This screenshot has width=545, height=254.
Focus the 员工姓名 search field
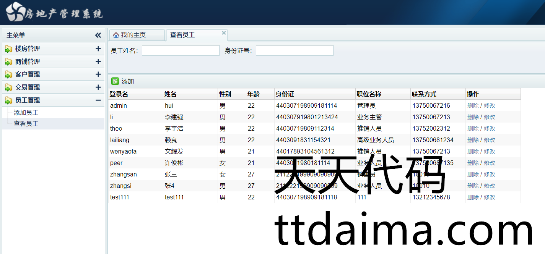[x=181, y=50]
